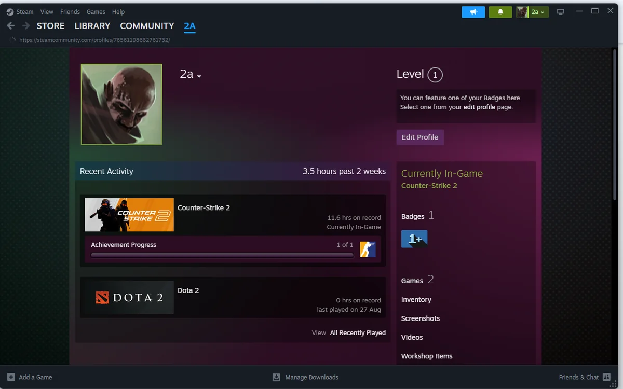This screenshot has width=623, height=389.
Task: Click the Steam logo icon in the menu bar
Action: tap(10, 12)
